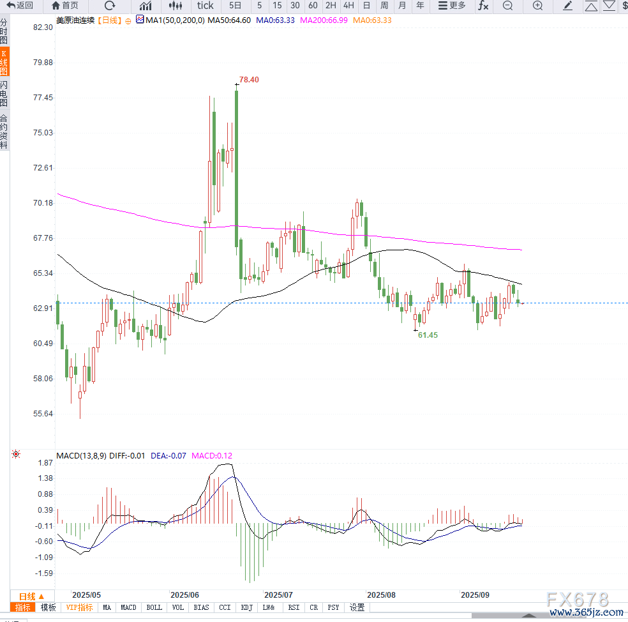Open the tick period option
The height and width of the screenshot is (622, 628).
[x=206, y=6]
